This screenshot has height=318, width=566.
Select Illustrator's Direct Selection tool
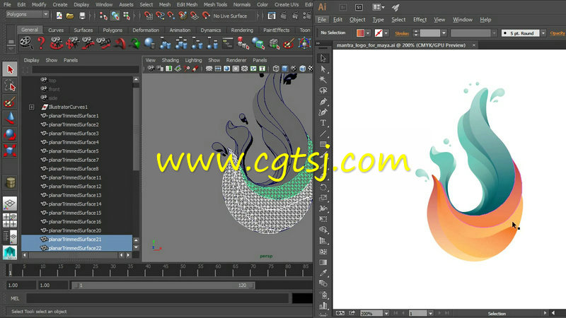(x=323, y=69)
